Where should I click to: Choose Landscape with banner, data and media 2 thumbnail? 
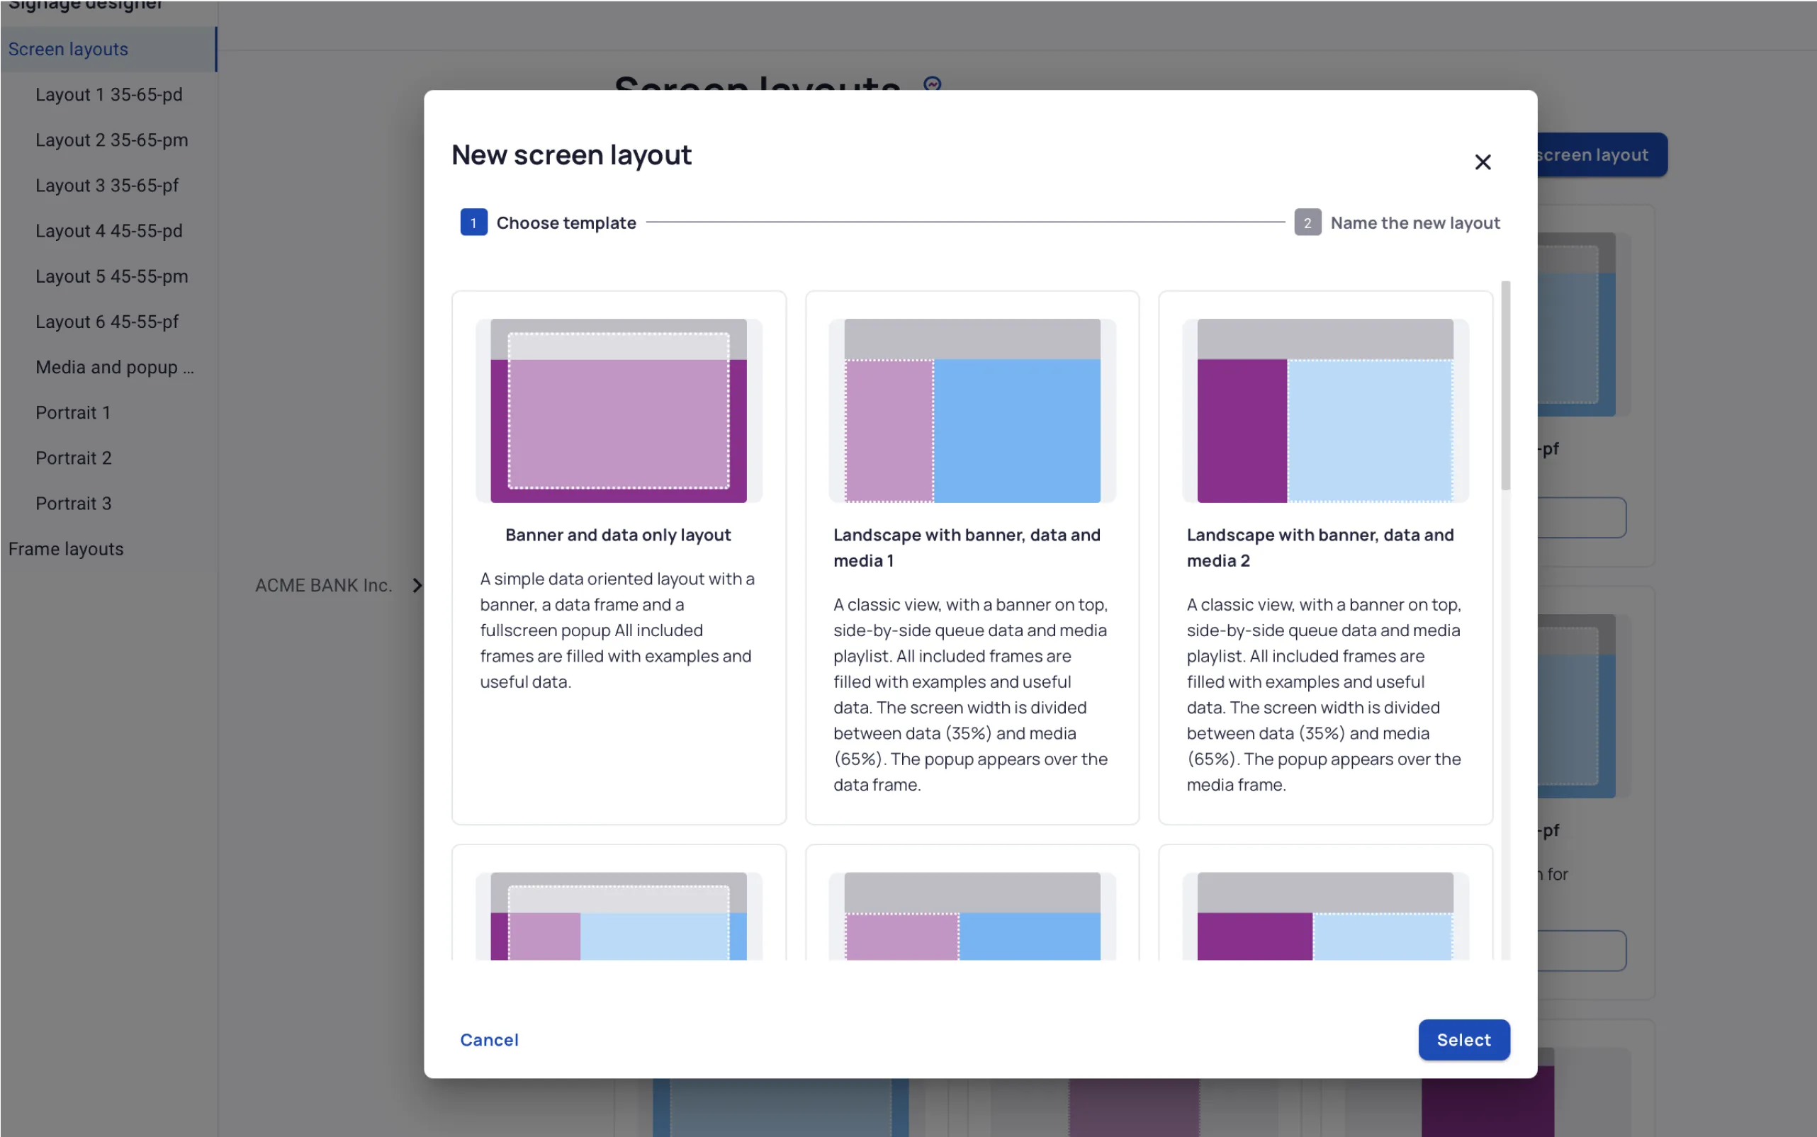pos(1325,411)
